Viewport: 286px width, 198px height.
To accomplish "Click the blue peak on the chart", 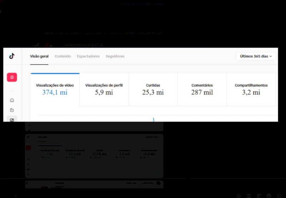I will (x=154, y=119).
